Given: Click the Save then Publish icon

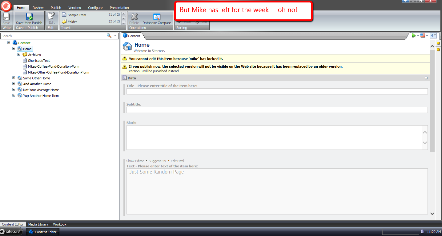Looking at the screenshot, I should [x=29, y=17].
